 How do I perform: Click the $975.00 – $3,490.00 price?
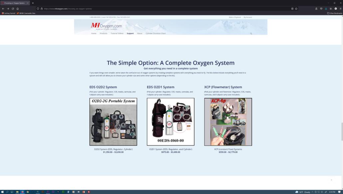(171, 152)
